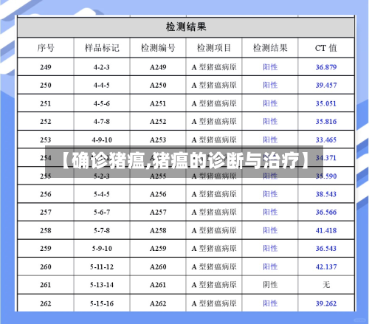This screenshot has height=324, width=369.
Task: Click CT value 33.465
Action: point(326,139)
